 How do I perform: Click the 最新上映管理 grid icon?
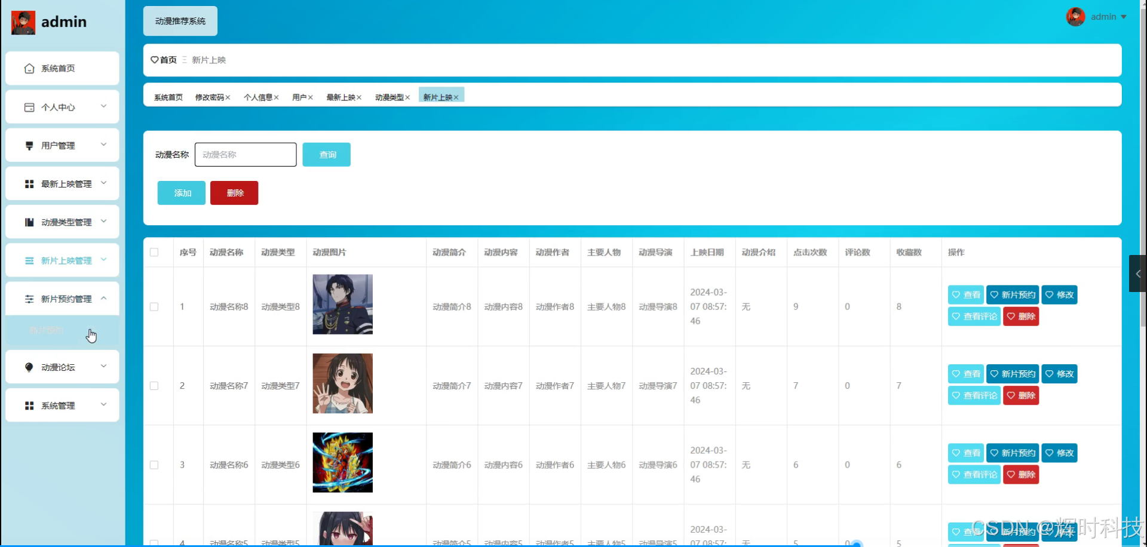click(x=29, y=184)
